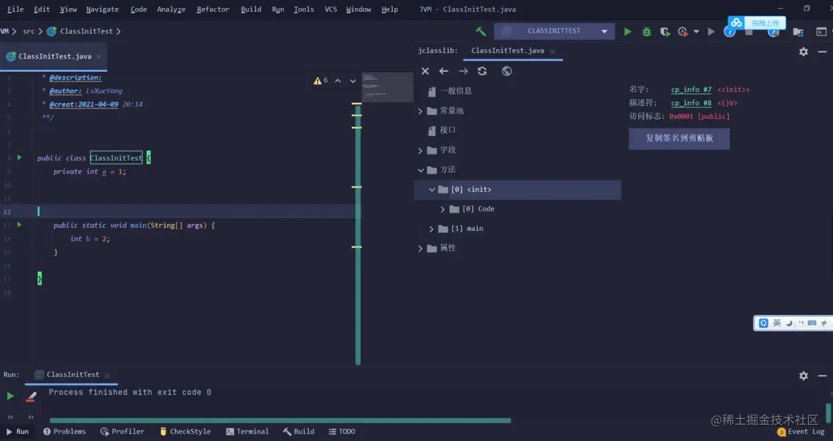Image resolution: width=833 pixels, height=441 pixels.
Task: Click the profiler run icon
Action: [683, 32]
